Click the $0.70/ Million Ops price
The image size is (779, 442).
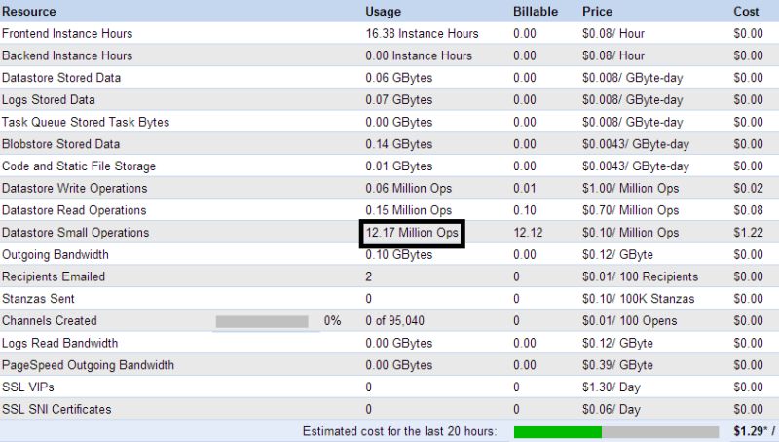click(630, 210)
